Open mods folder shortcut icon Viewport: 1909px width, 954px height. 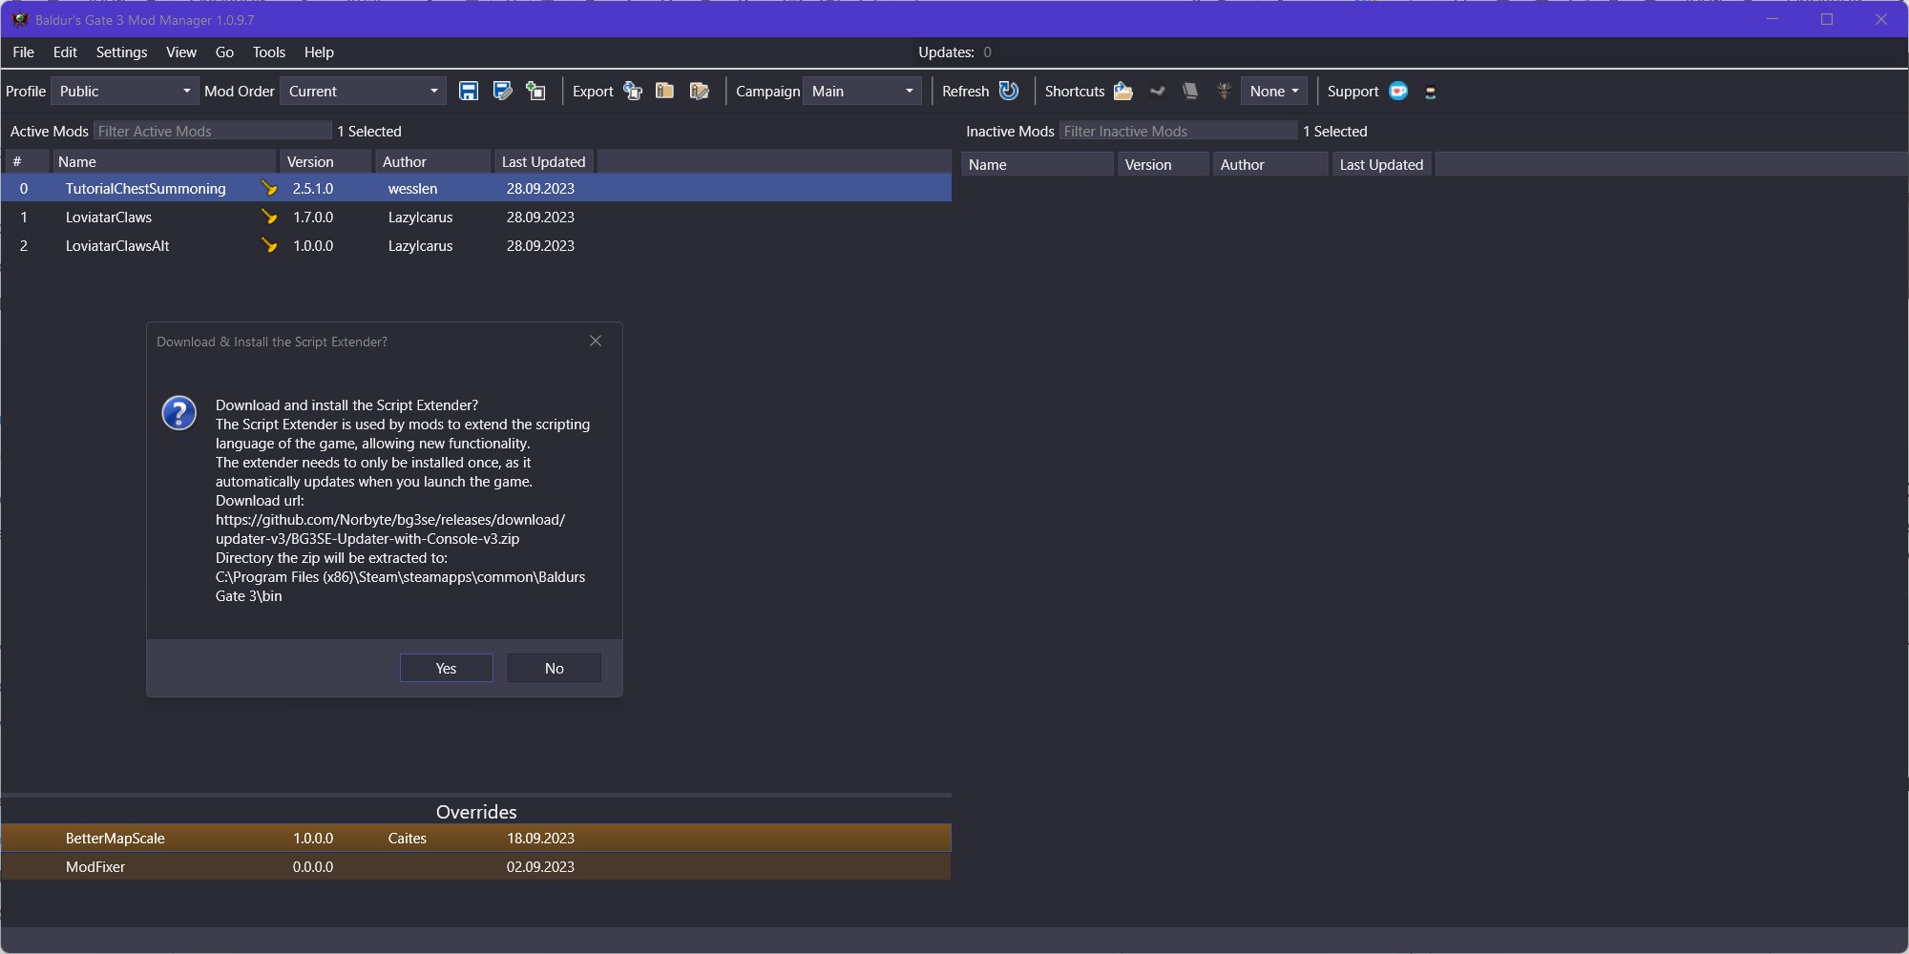tap(1123, 91)
